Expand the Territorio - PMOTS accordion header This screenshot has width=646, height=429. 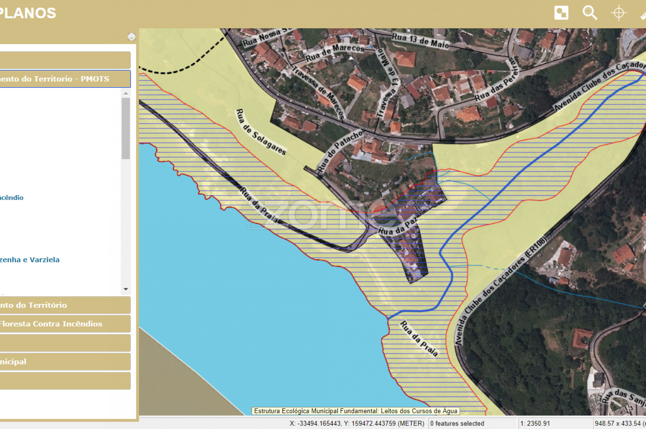[65, 79]
